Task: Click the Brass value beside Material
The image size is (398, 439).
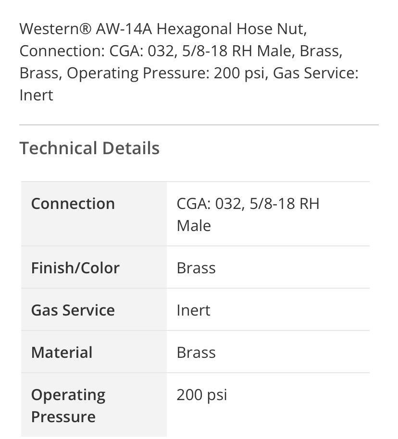Action: pos(196,353)
